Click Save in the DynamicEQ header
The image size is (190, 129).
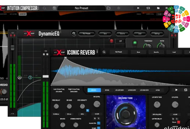[105, 34]
